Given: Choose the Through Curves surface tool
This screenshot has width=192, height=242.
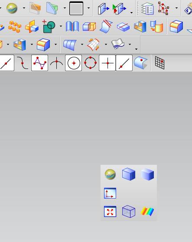Looking at the screenshot, I should [70, 45].
